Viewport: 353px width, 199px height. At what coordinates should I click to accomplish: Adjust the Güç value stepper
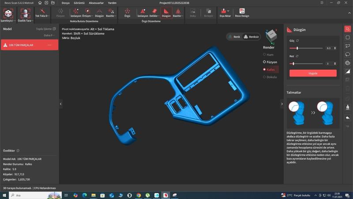pos(335,48)
